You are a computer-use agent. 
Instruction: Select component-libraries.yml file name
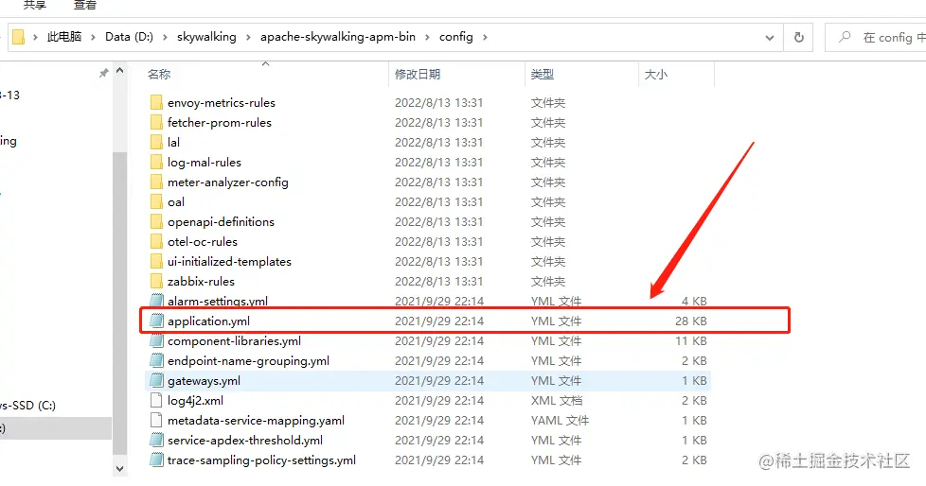click(234, 341)
